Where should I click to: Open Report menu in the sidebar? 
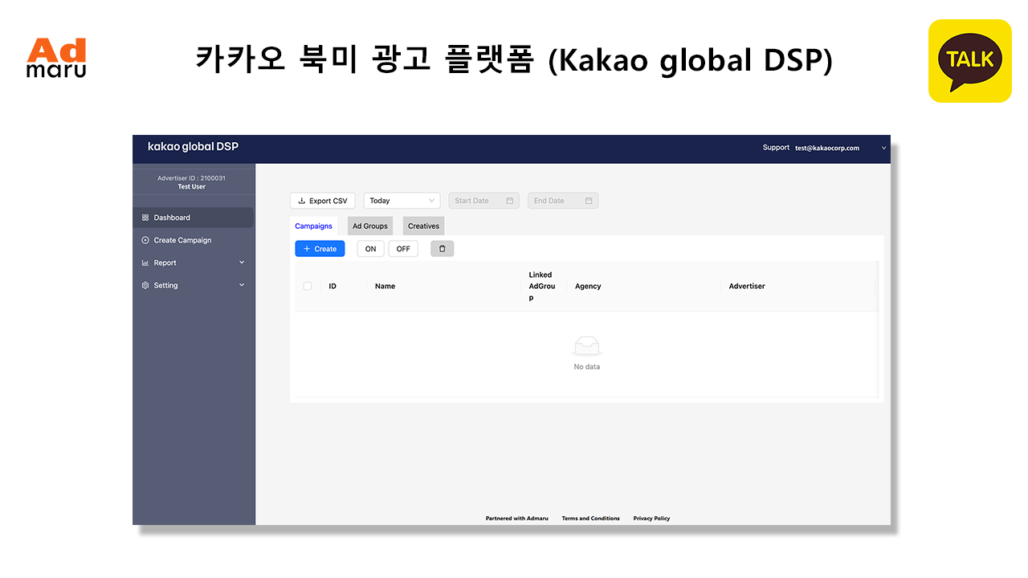(194, 263)
